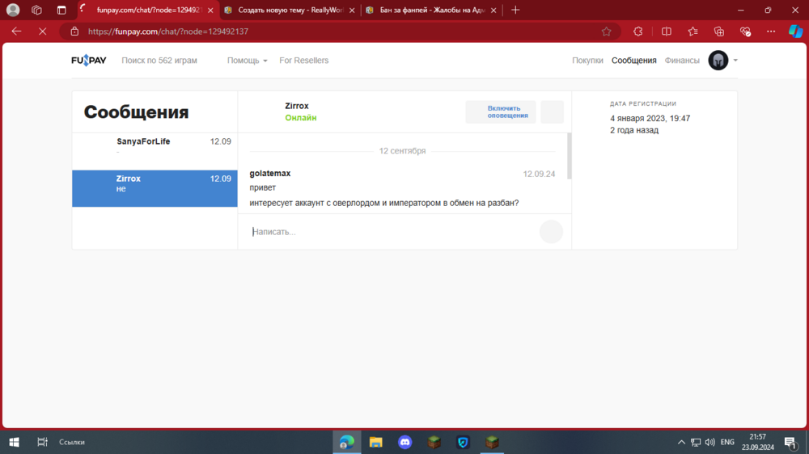Screen dimensions: 809x454
Task: Open the favorites list icon
Action: [693, 32]
